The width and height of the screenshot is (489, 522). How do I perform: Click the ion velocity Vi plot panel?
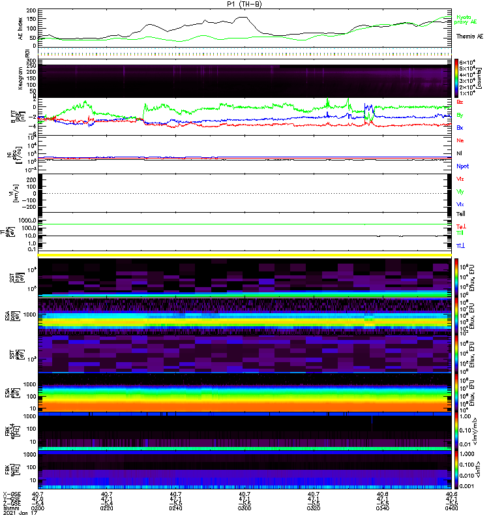click(244, 193)
